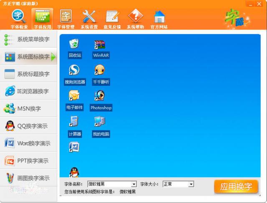Click the 千千静听 label text
The image size is (267, 203).
[101, 82]
